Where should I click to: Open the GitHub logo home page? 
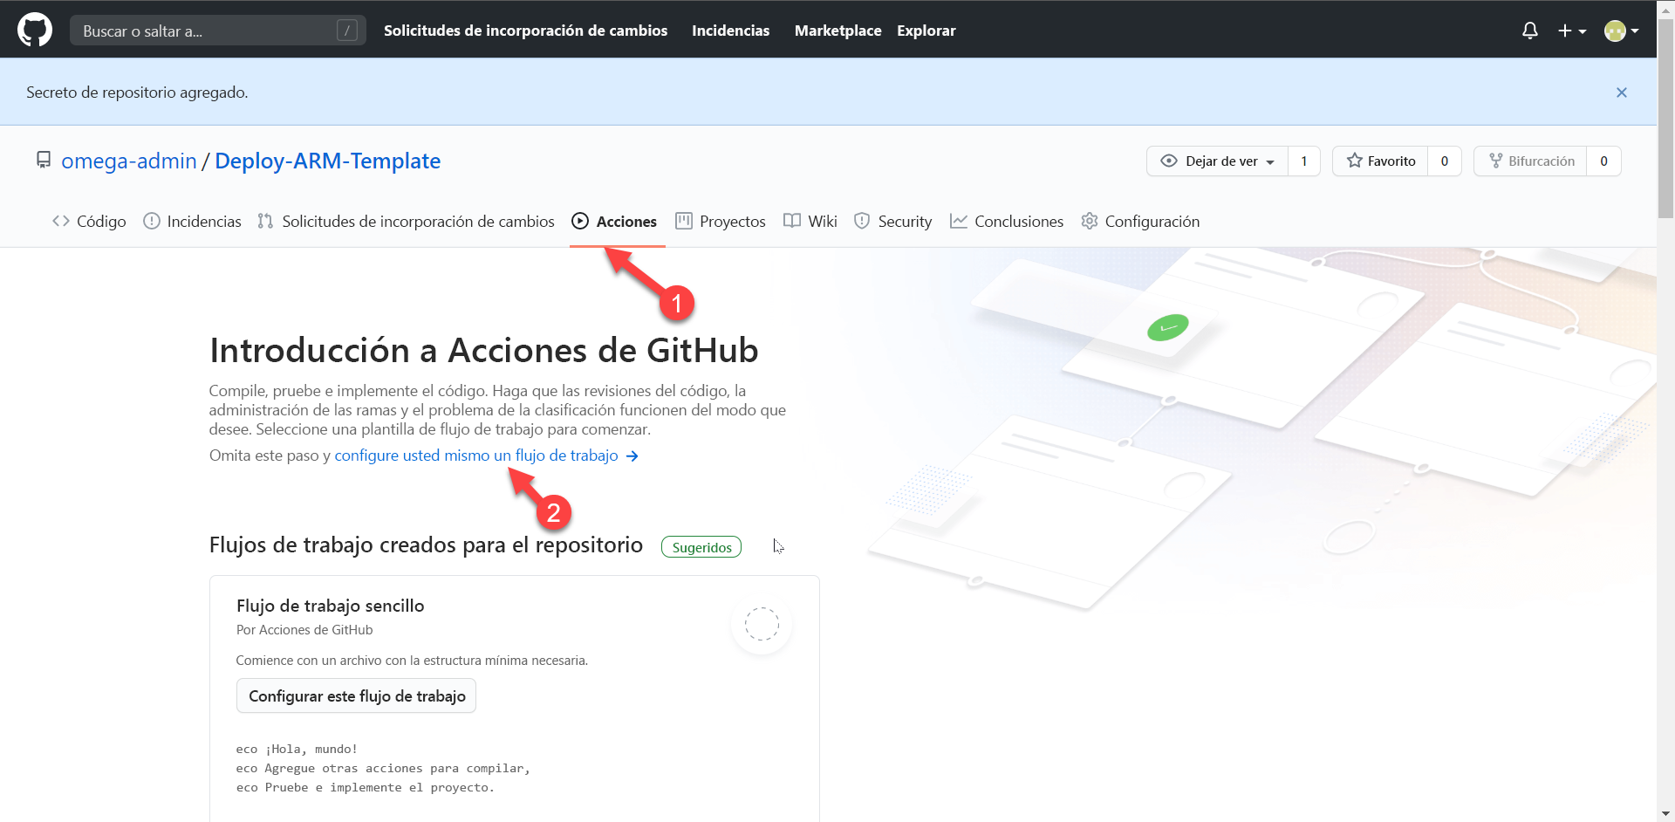pos(35,30)
